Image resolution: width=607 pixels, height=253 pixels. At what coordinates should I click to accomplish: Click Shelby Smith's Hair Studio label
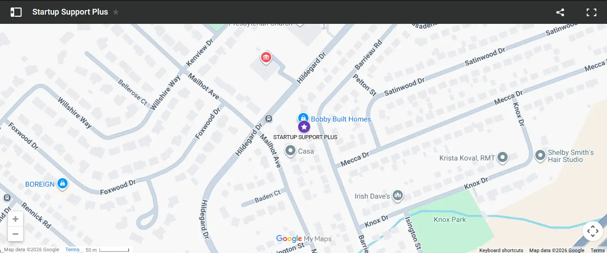[570, 156]
